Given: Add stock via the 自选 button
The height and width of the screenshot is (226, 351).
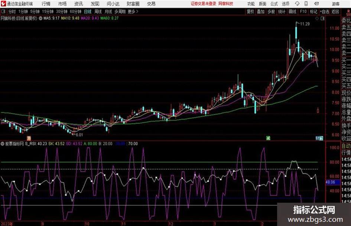Looking at the screenshot, I should coord(325,12).
